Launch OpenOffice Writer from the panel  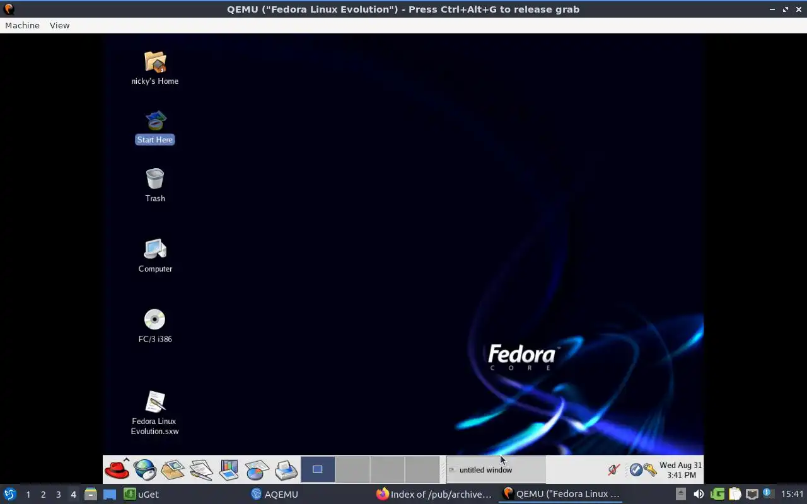201,469
